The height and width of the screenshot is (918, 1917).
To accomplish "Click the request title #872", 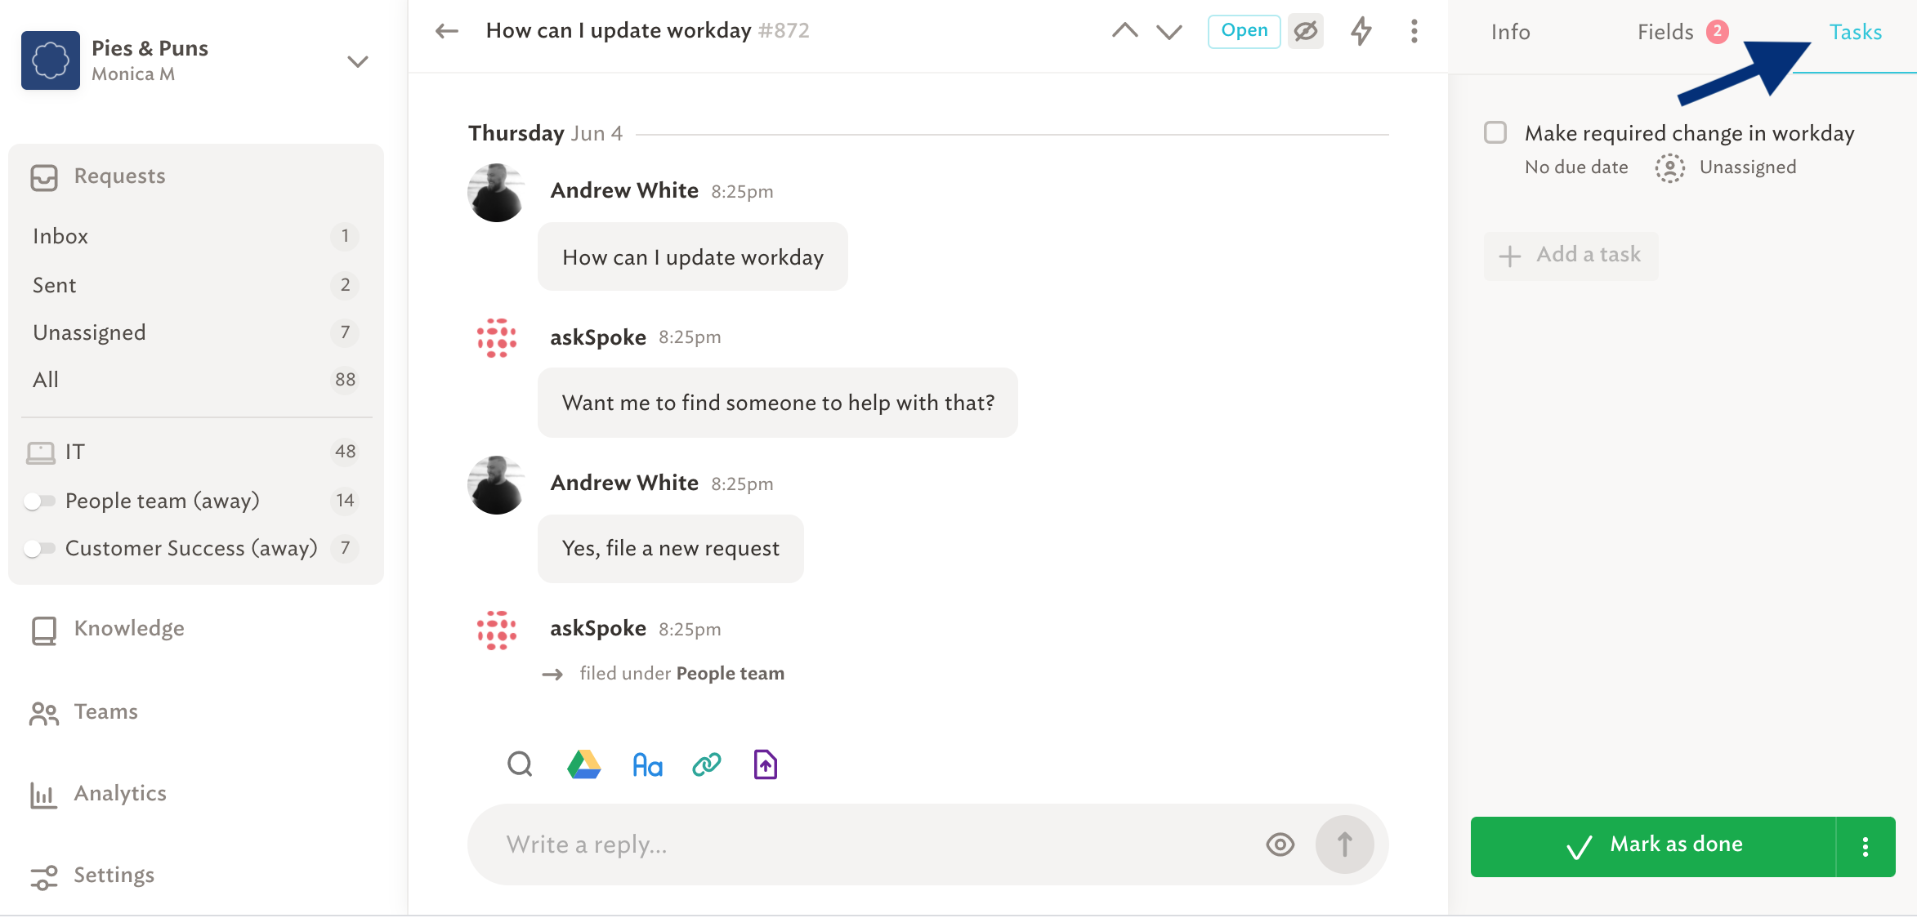I will click(647, 30).
